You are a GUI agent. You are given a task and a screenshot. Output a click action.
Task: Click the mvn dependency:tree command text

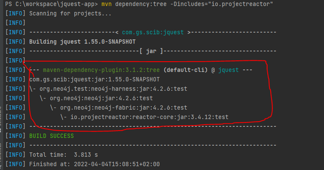pyautogui.click(x=134, y=4)
